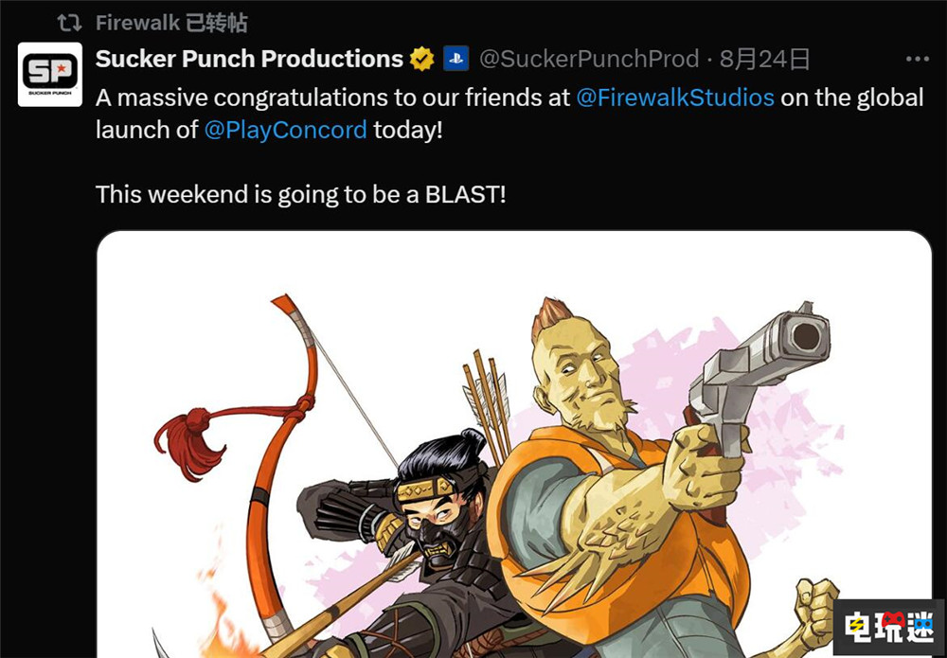Click the 电玩迷 watermark logo

[x=888, y=627]
